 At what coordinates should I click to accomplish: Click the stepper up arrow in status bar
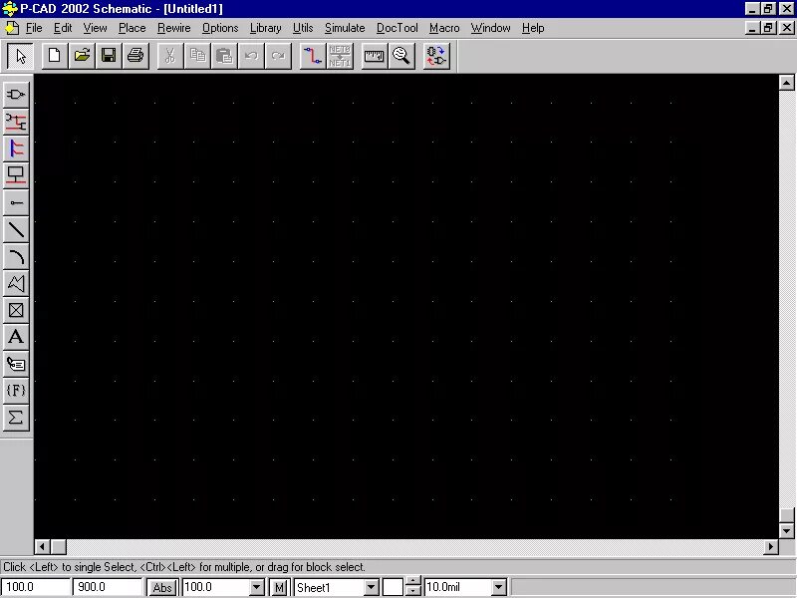[413, 582]
